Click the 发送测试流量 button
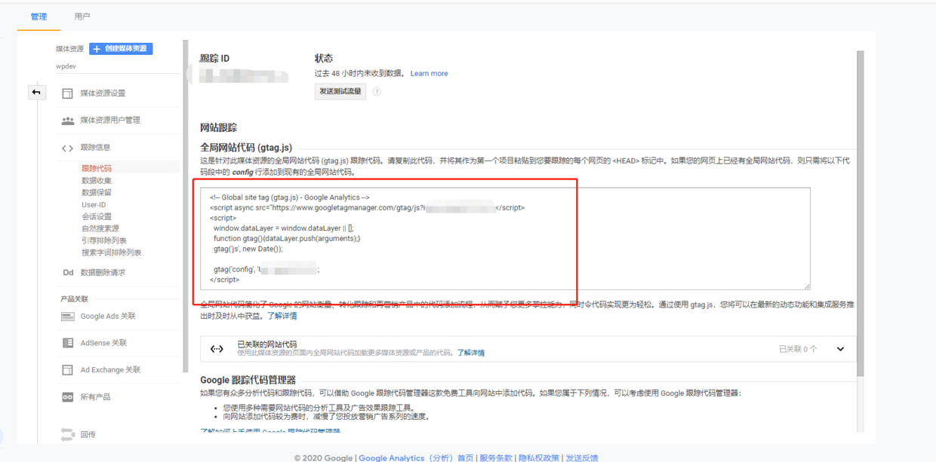Image resolution: width=936 pixels, height=462 pixels. coord(340,91)
